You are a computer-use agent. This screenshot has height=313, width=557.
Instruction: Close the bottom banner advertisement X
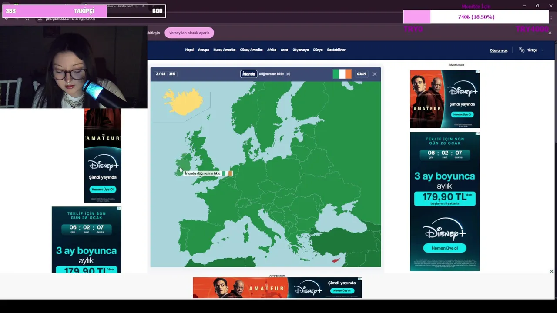pos(551,271)
